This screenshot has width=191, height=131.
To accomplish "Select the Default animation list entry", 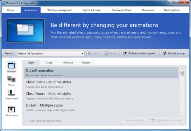I will point(101,72).
